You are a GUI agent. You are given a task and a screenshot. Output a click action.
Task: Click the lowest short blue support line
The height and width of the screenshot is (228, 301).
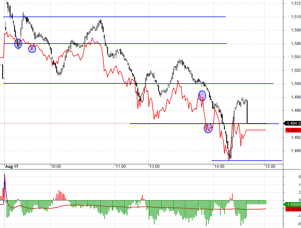click(246, 160)
